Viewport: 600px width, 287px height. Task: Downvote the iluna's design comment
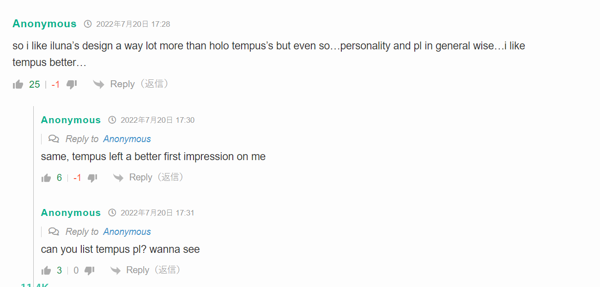(72, 84)
